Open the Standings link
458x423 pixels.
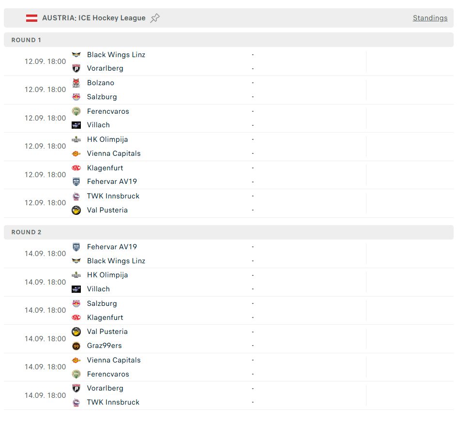pyautogui.click(x=430, y=18)
